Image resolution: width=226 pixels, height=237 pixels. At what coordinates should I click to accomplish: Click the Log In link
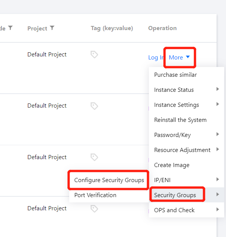click(x=156, y=58)
